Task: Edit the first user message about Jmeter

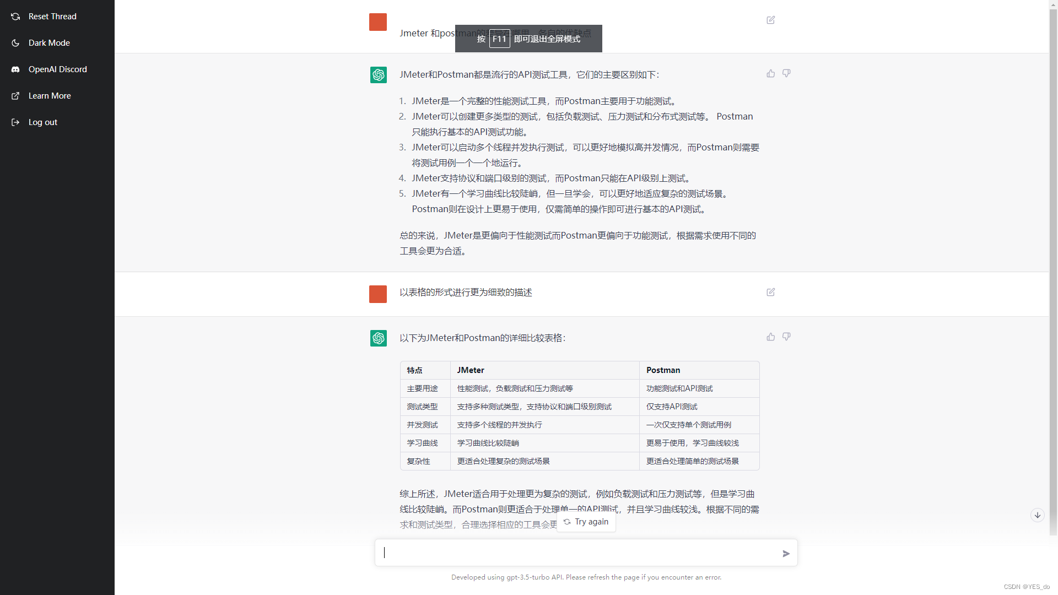Action: [x=770, y=20]
